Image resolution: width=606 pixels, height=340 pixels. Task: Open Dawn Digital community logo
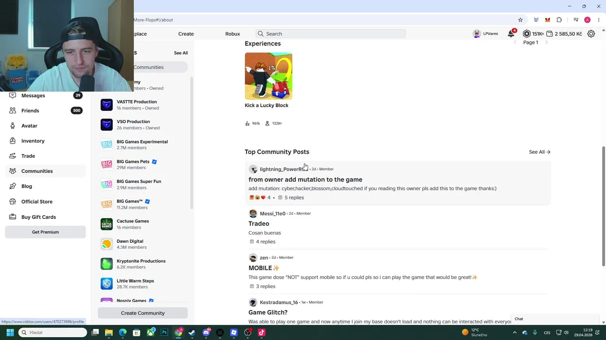click(107, 244)
